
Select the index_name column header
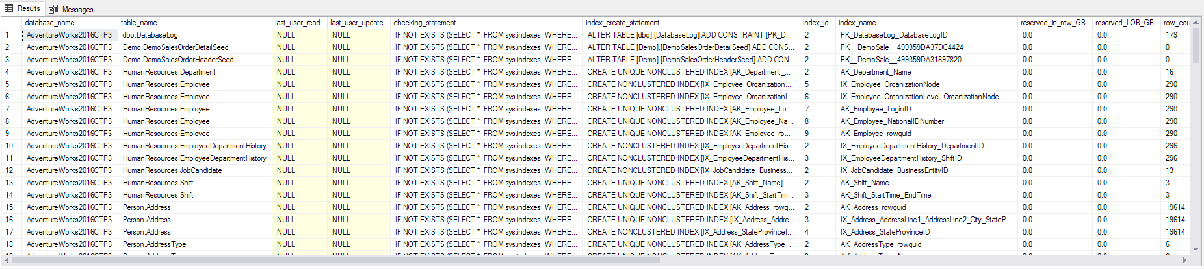tap(927, 23)
